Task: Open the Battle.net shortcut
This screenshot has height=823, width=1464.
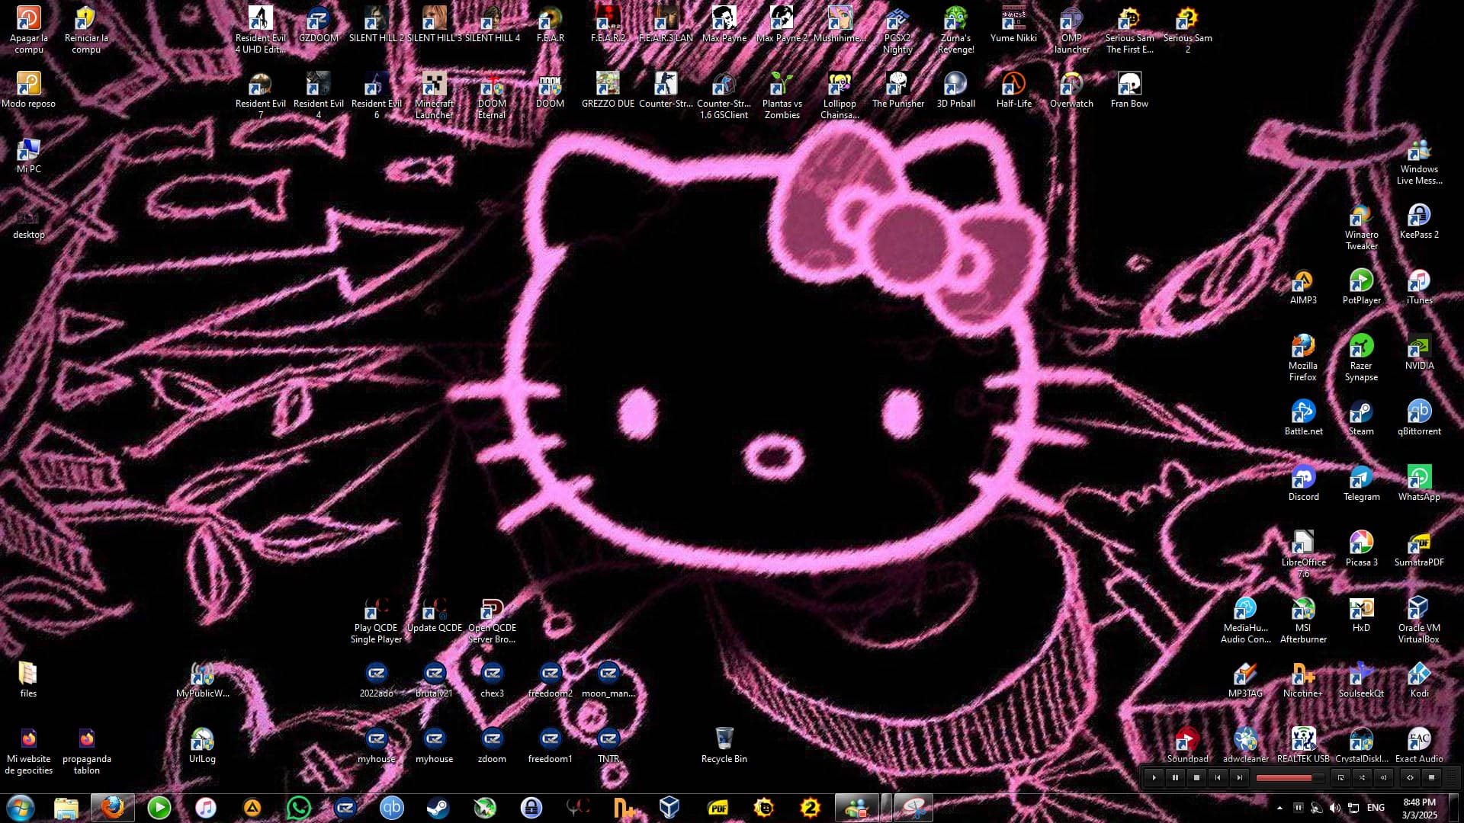Action: 1303,418
